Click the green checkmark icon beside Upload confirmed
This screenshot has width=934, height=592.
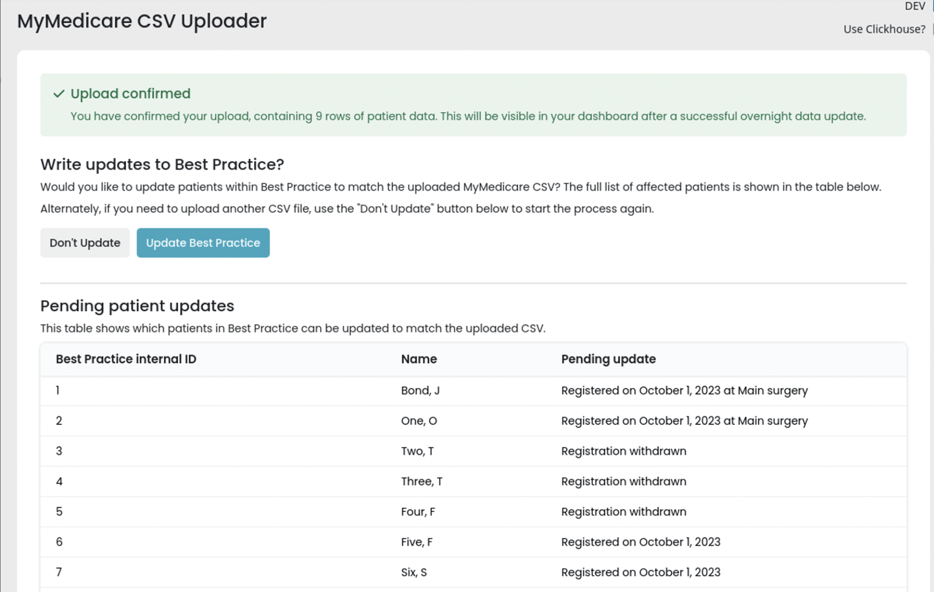coord(59,94)
